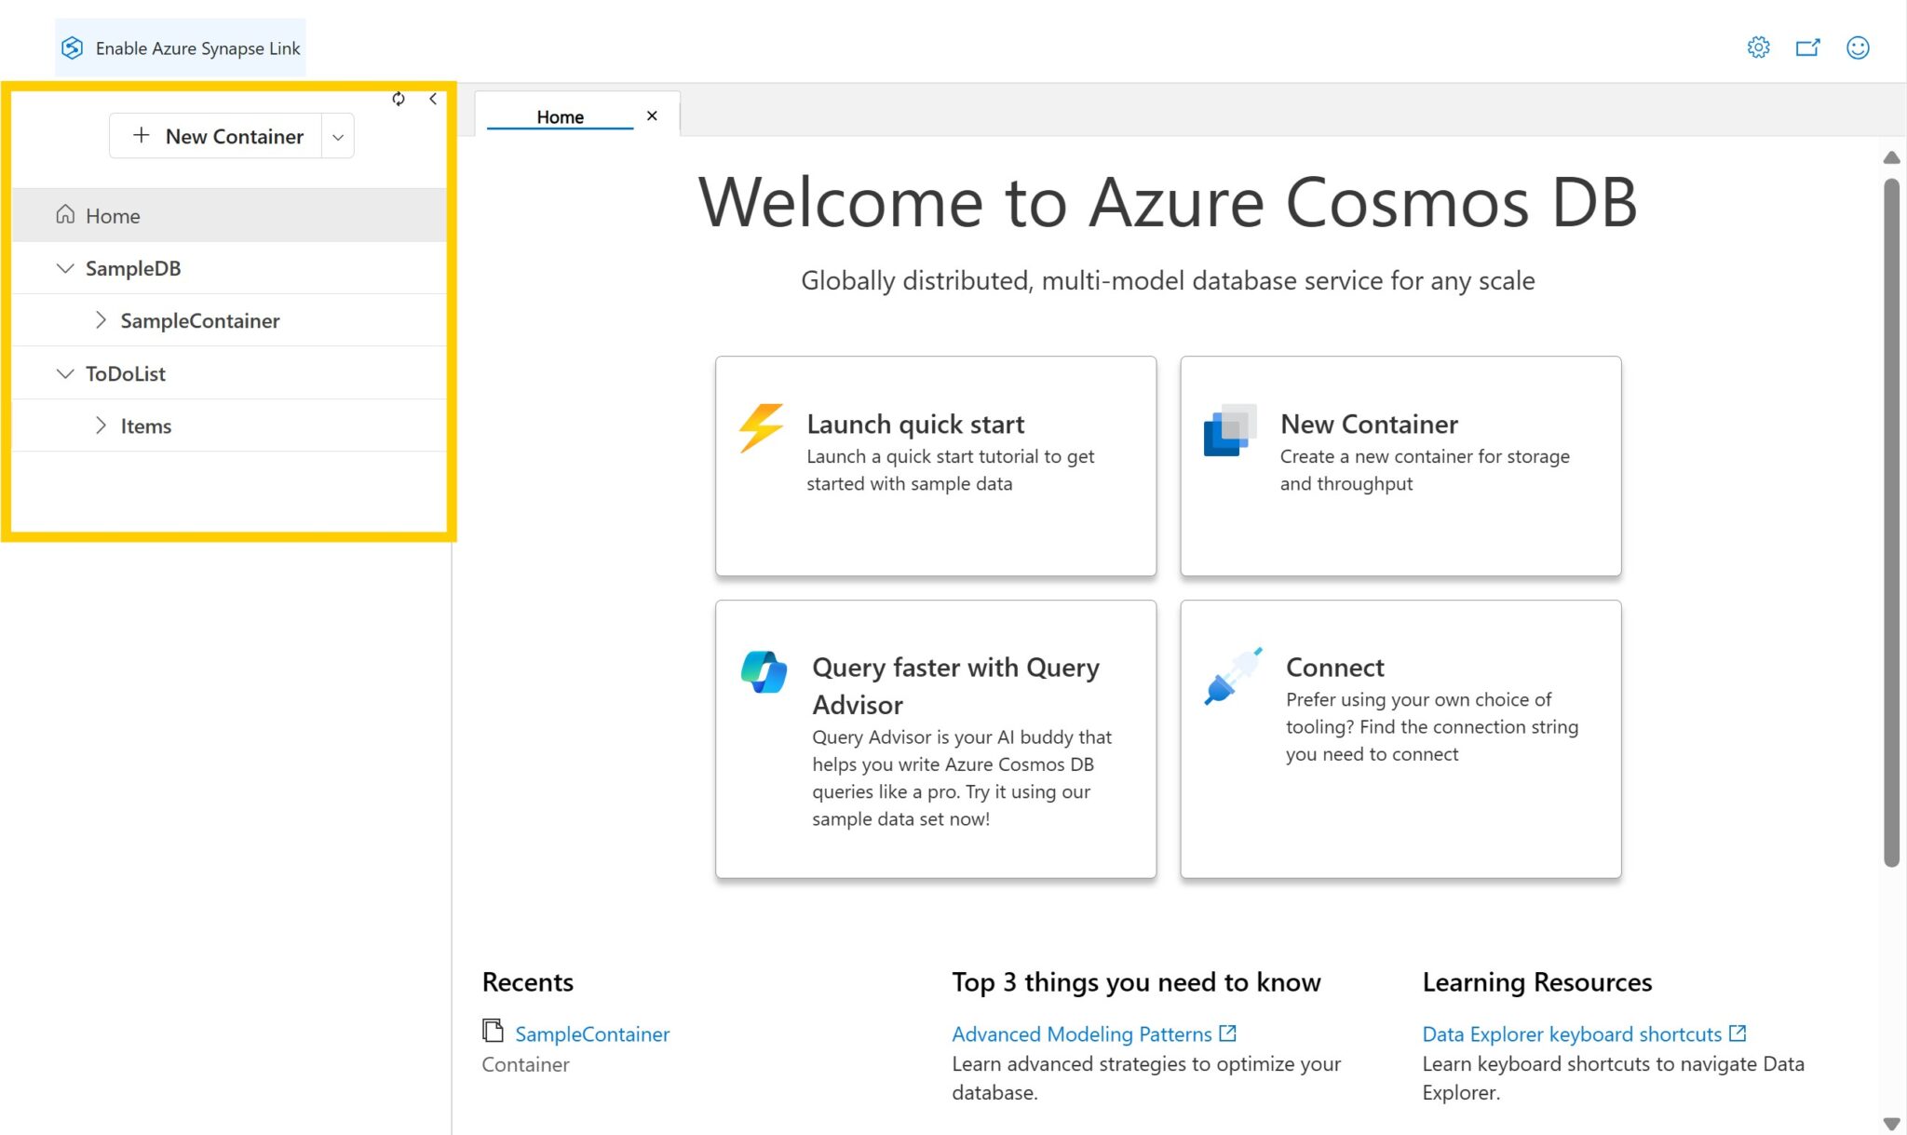
Task: Click the feedback smiley icon
Action: 1858,47
